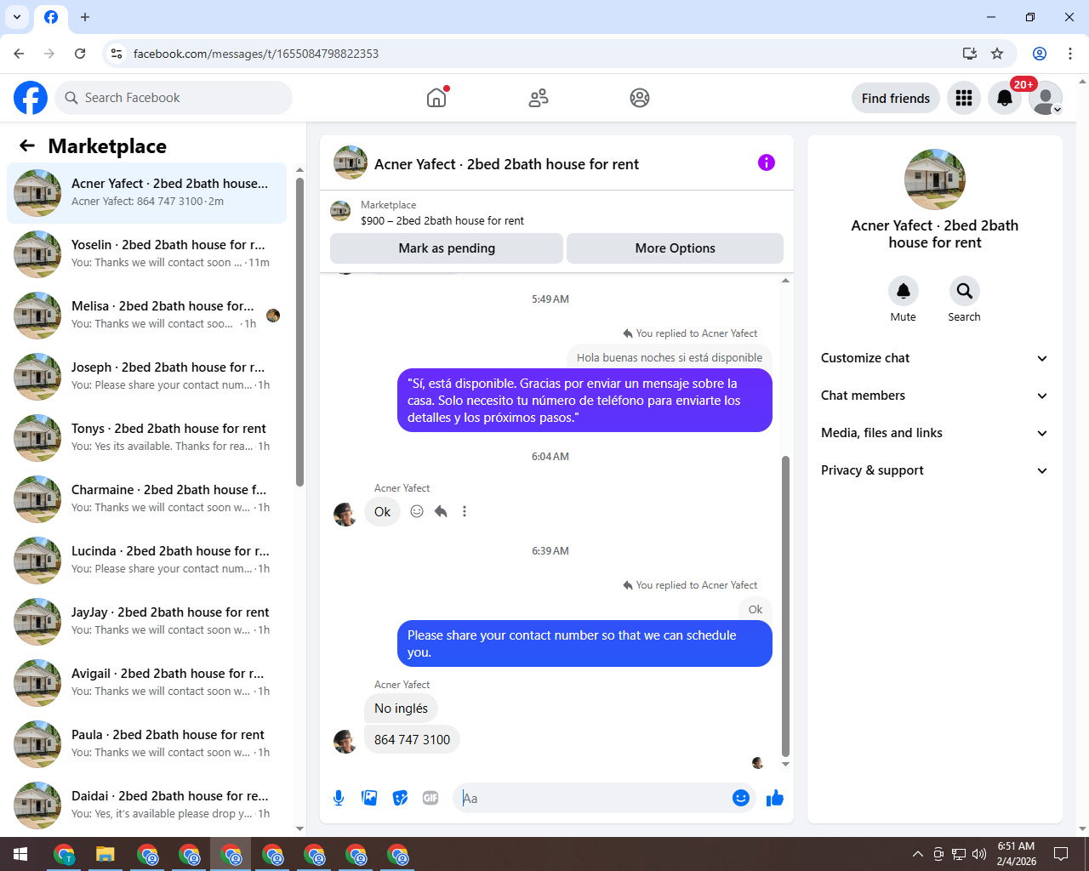Viewport: 1089px width, 871px height.
Task: Click Mark as pending button
Action: click(447, 248)
